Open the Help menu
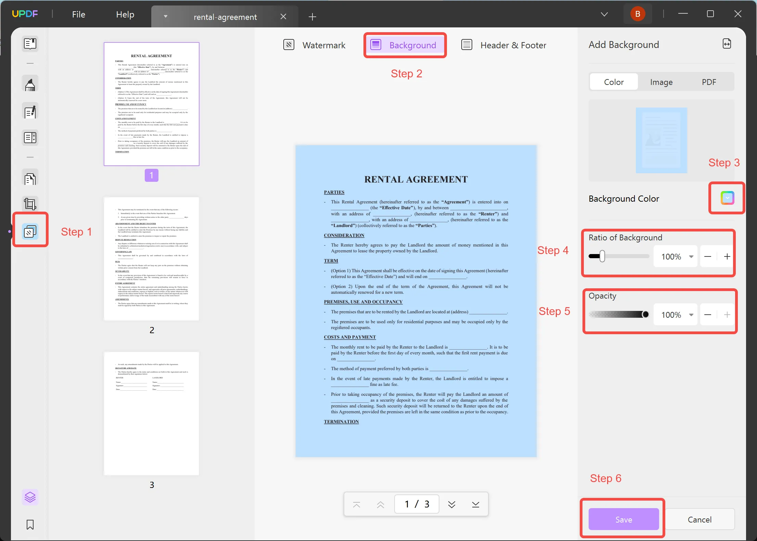The width and height of the screenshot is (757, 541). coord(125,14)
